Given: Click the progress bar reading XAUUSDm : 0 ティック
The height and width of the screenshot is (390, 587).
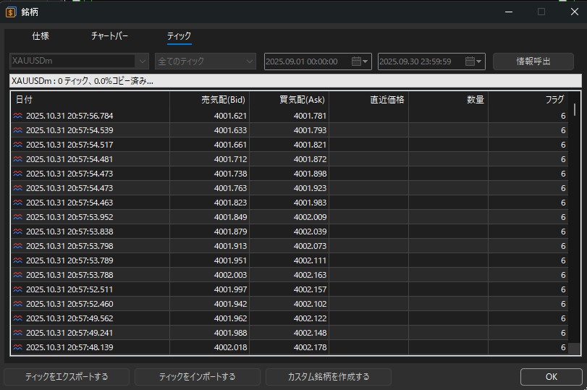Looking at the screenshot, I should [x=296, y=81].
